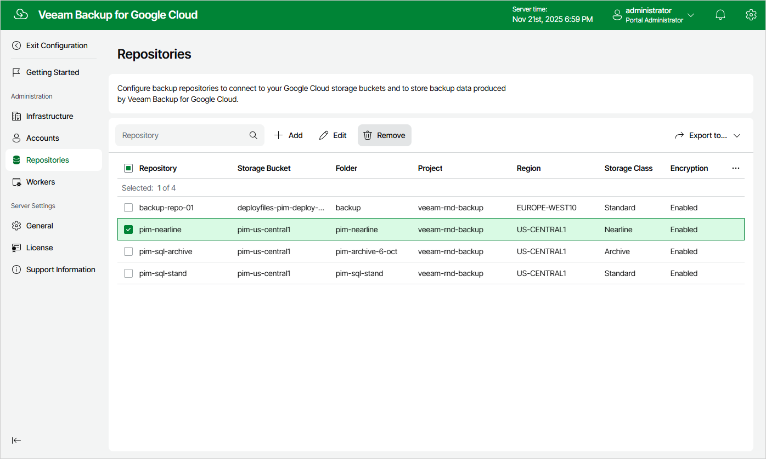Sort by Storage Bucket column header
766x459 pixels.
(x=264, y=168)
